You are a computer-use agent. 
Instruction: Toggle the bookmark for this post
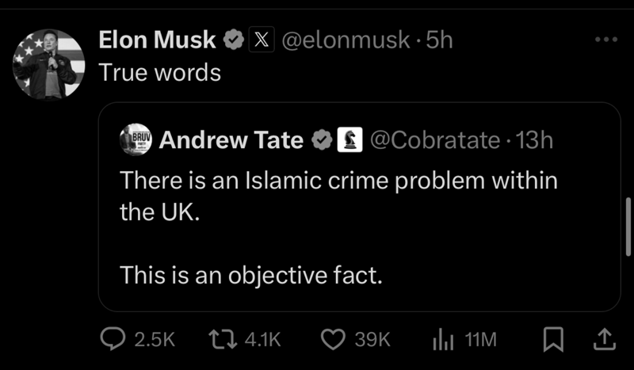point(552,339)
